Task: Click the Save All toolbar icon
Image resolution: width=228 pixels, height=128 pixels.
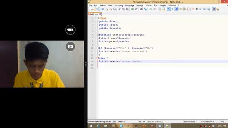Action: coord(103,9)
